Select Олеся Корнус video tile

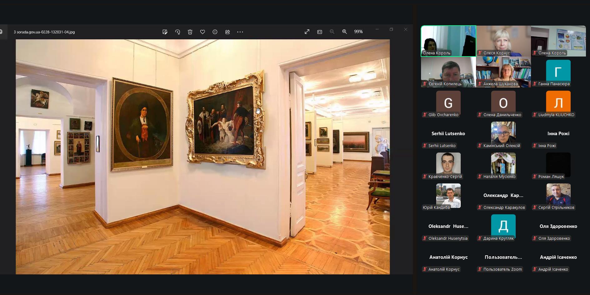[x=503, y=41]
